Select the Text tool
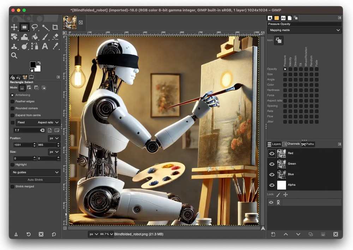 (x=45, y=46)
